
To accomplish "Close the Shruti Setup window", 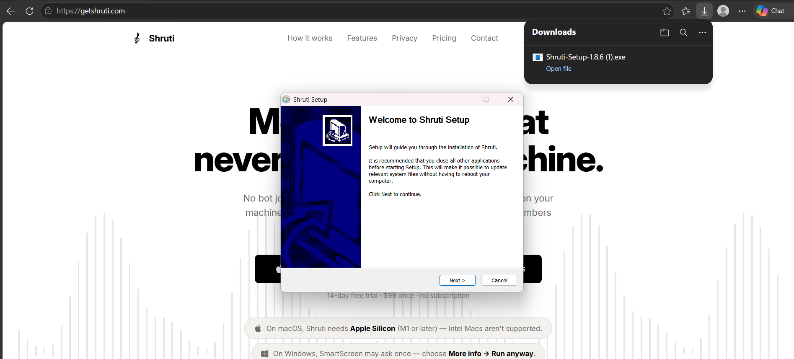I will tap(510, 99).
